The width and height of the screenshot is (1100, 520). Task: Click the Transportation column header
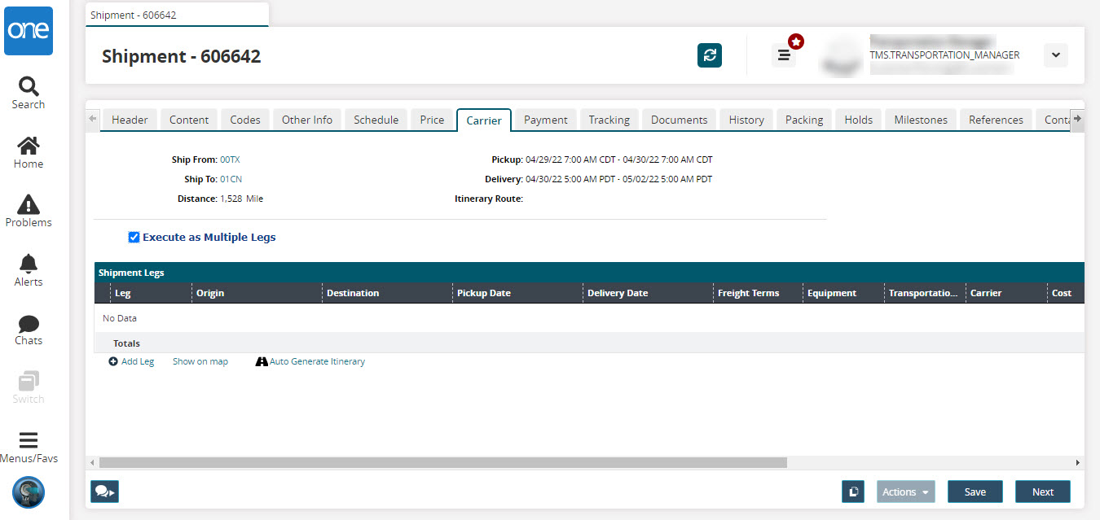tap(925, 293)
